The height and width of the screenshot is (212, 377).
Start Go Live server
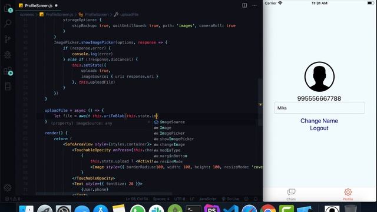point(230,199)
